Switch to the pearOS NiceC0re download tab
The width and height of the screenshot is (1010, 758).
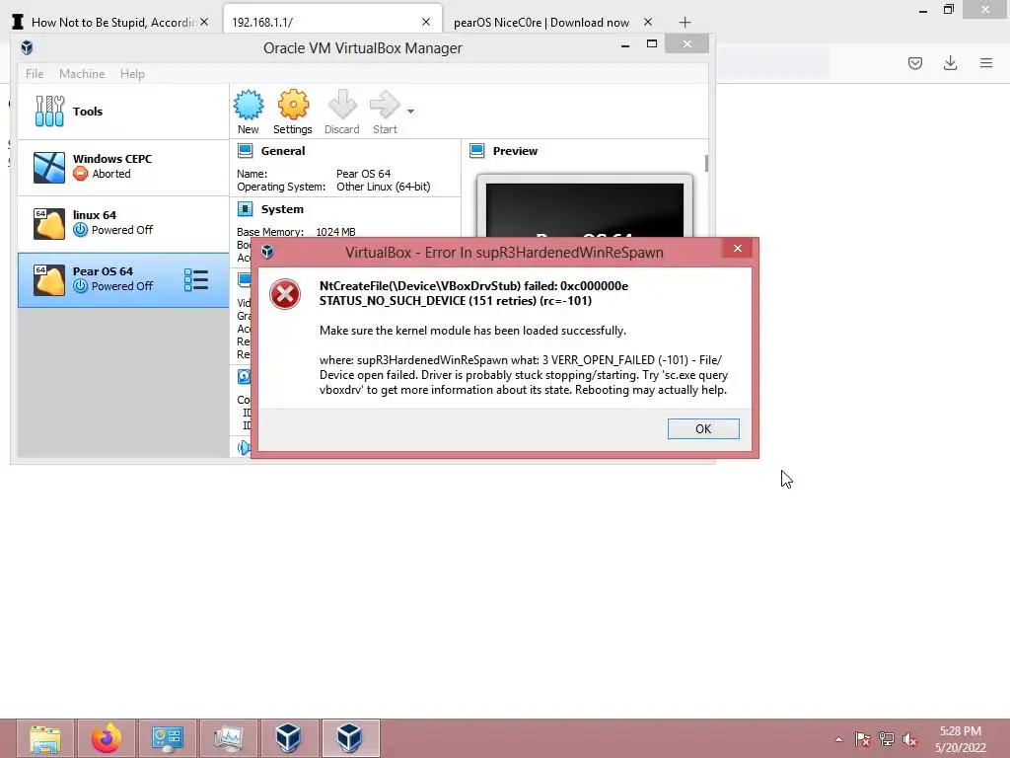pyautogui.click(x=541, y=23)
